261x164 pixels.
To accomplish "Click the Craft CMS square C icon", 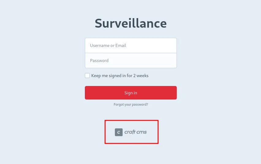I will [x=119, y=132].
